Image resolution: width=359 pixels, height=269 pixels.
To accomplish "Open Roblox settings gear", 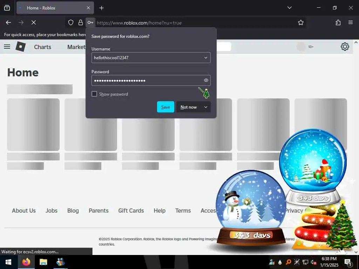I will coord(345,47).
